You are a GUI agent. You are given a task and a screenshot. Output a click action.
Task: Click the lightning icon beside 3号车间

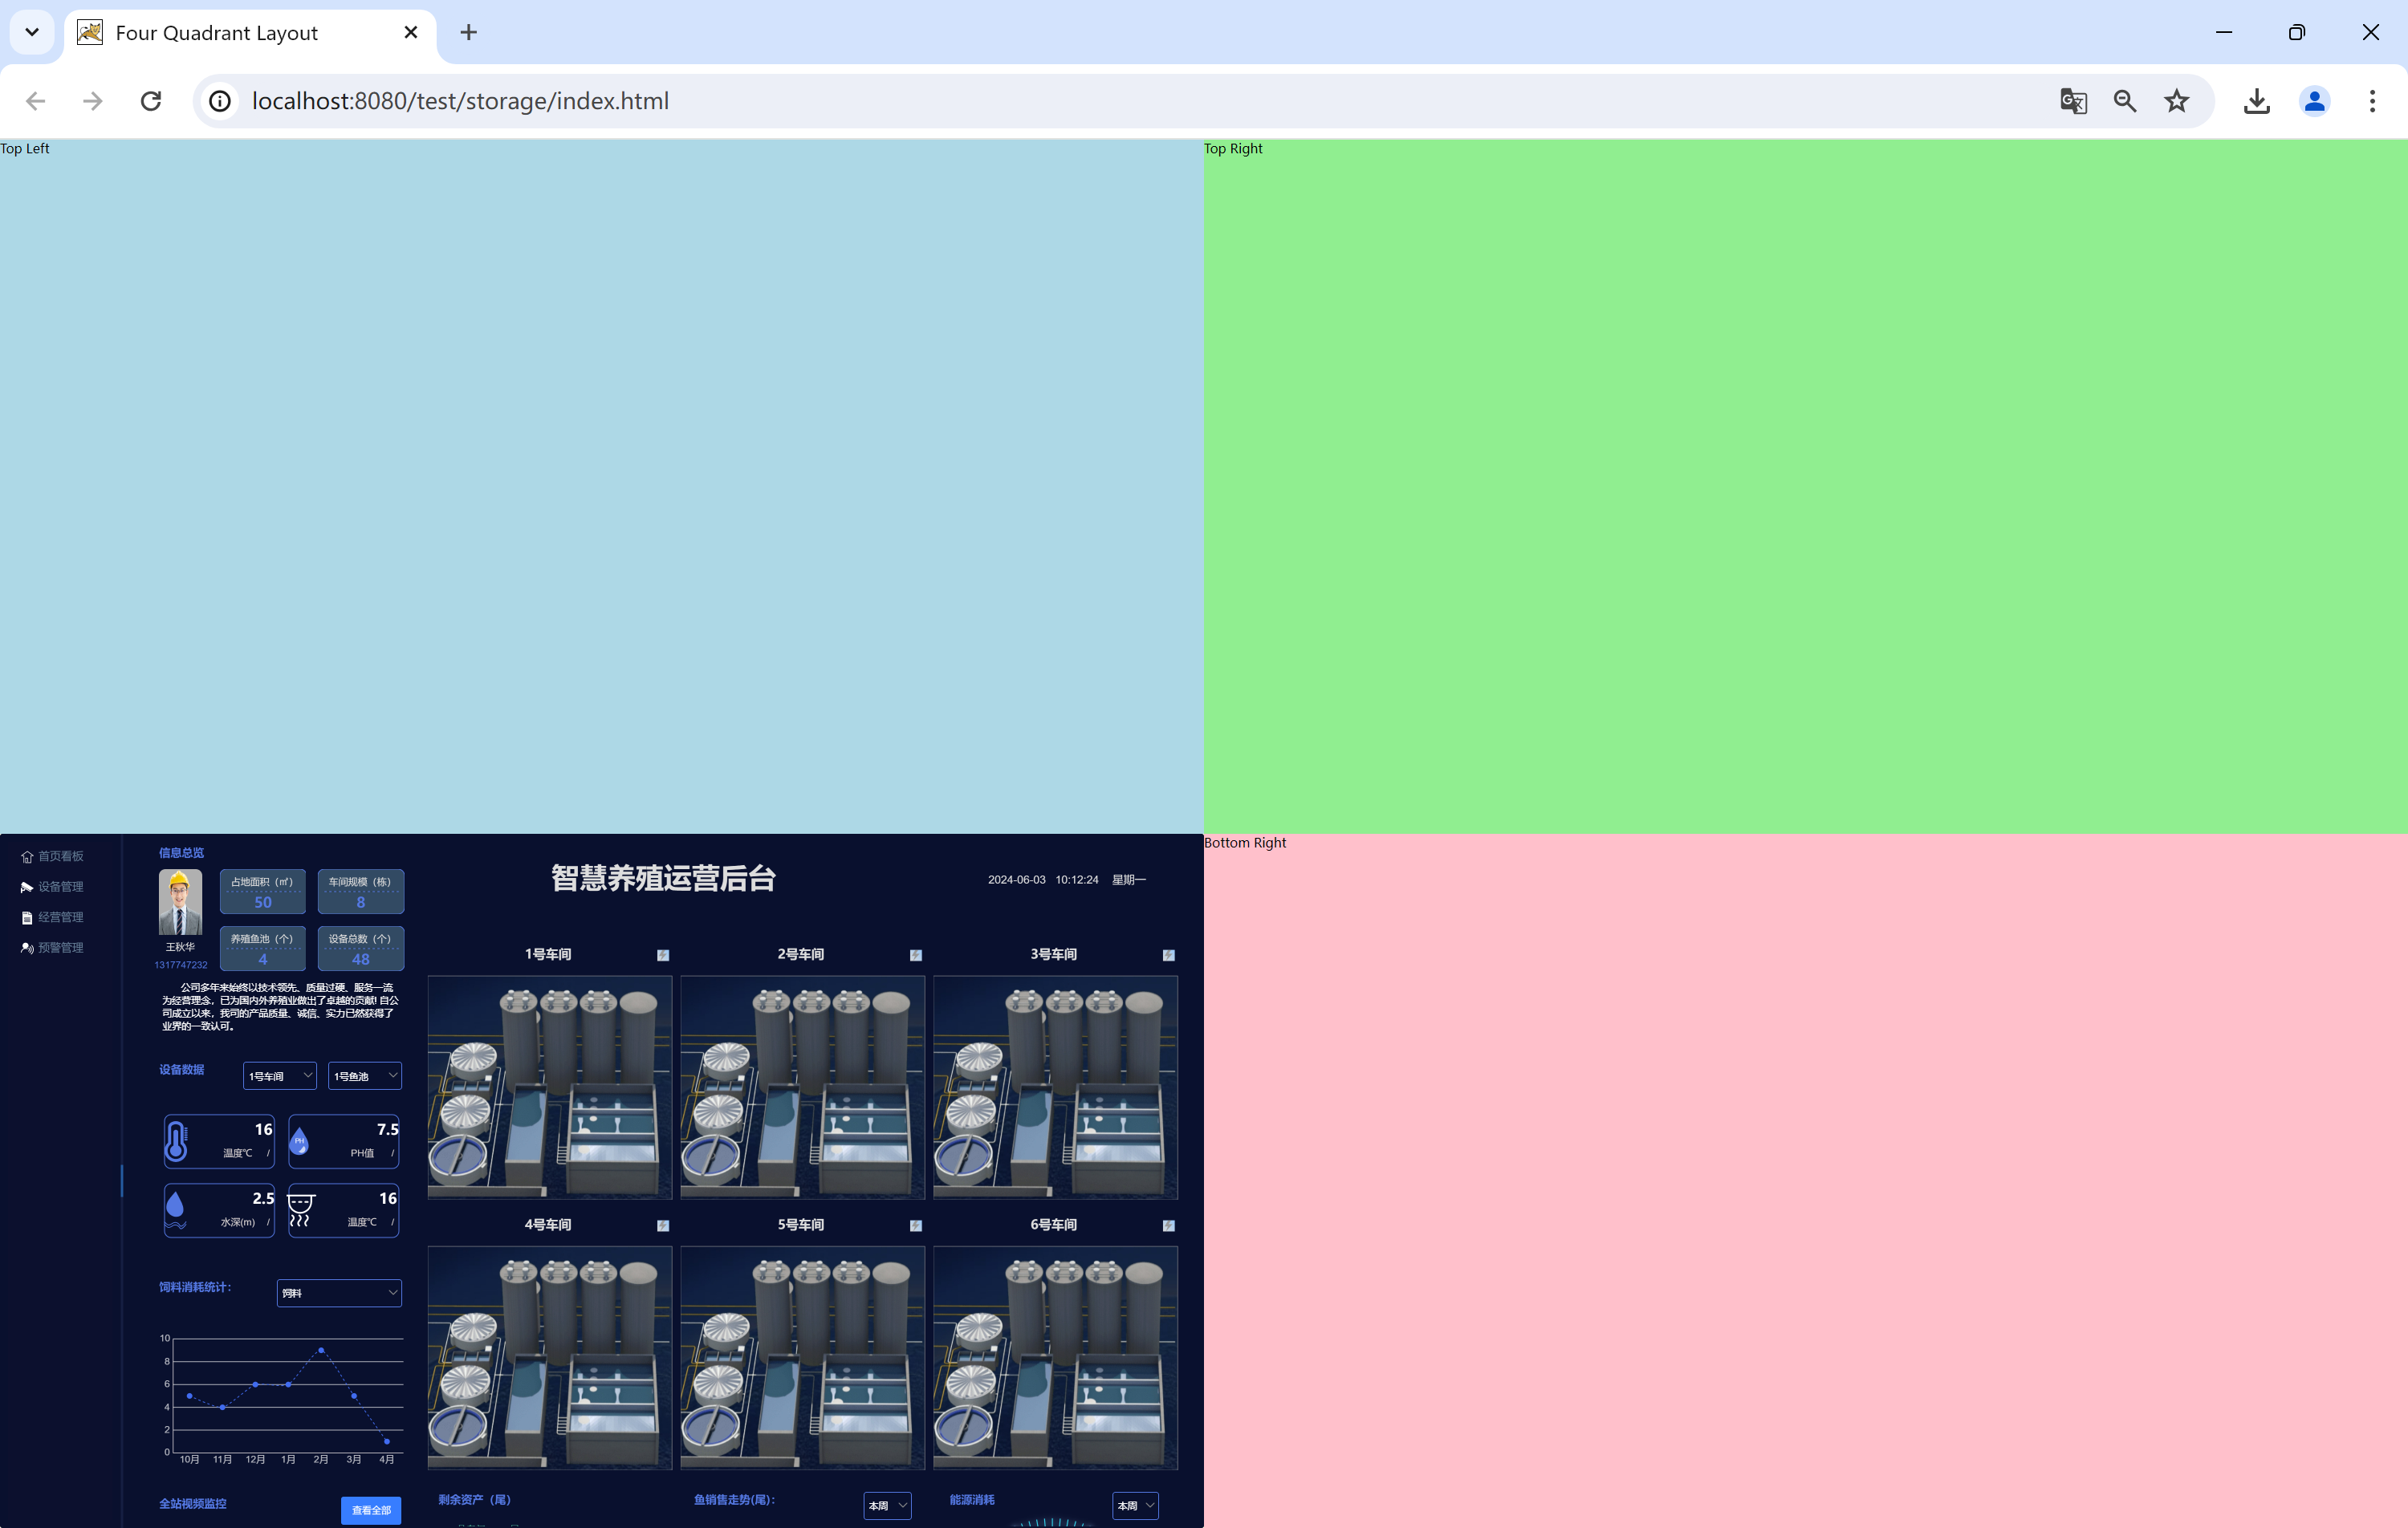click(1168, 955)
